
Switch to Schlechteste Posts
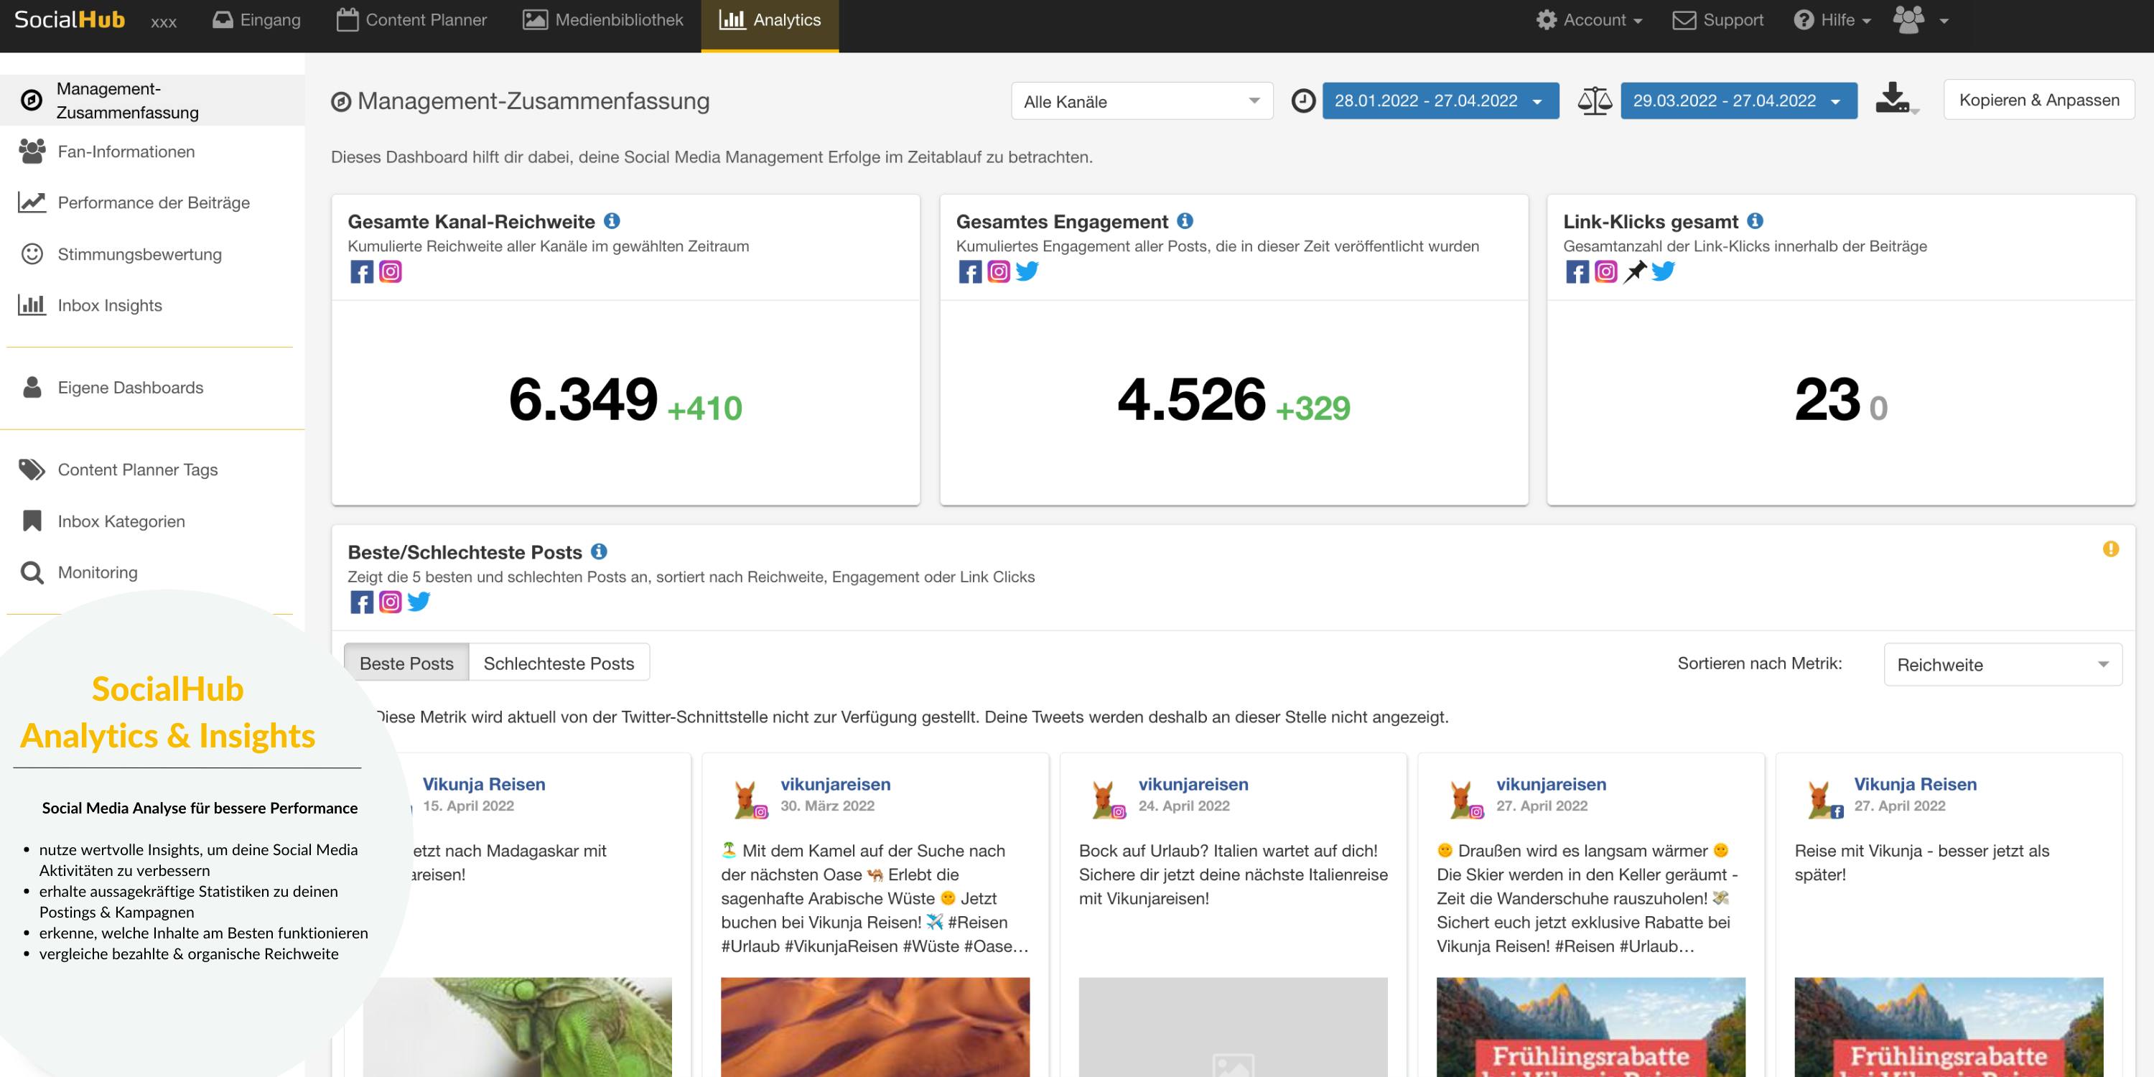[559, 663]
